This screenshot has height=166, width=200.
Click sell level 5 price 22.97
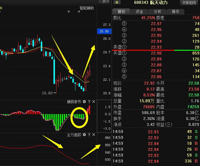156,24
